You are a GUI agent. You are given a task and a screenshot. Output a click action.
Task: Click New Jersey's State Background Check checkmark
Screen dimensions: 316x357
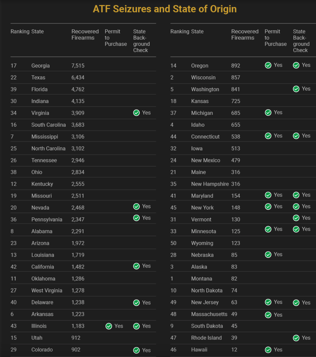click(x=296, y=303)
